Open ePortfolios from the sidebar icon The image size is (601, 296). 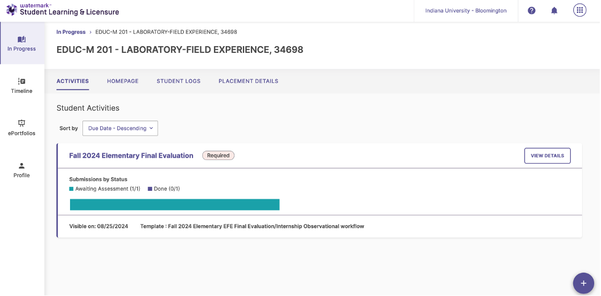(22, 123)
